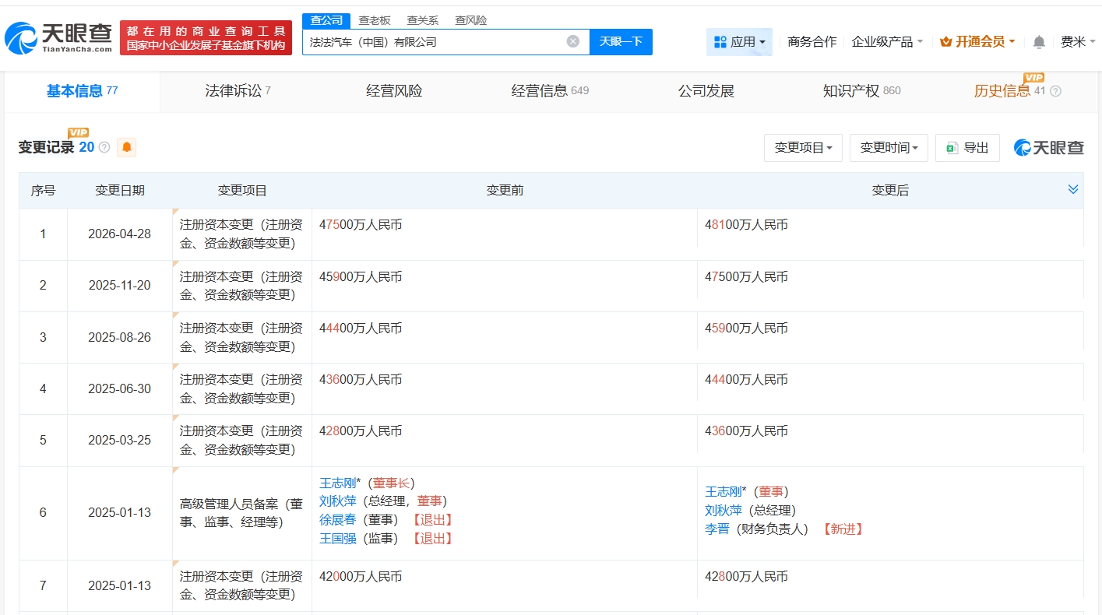
Task: Open 王国强 person link
Action: (337, 539)
